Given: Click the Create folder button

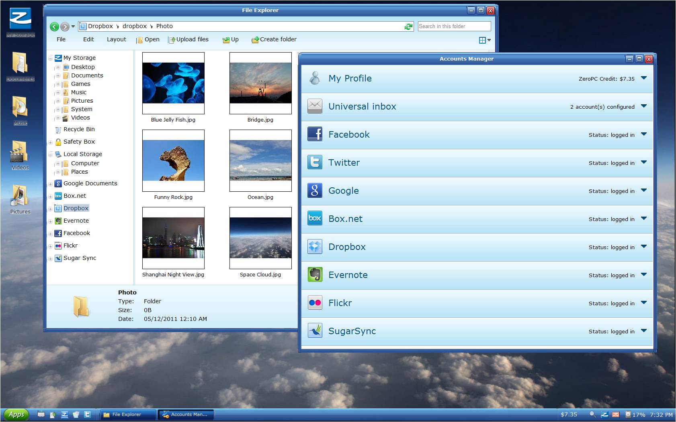Looking at the screenshot, I should tap(274, 39).
